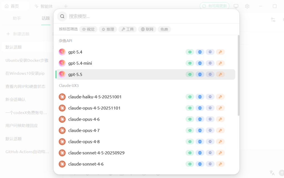Switch to the 助手 assistants tab
Viewport: 284px width, 178px height.
17,18
